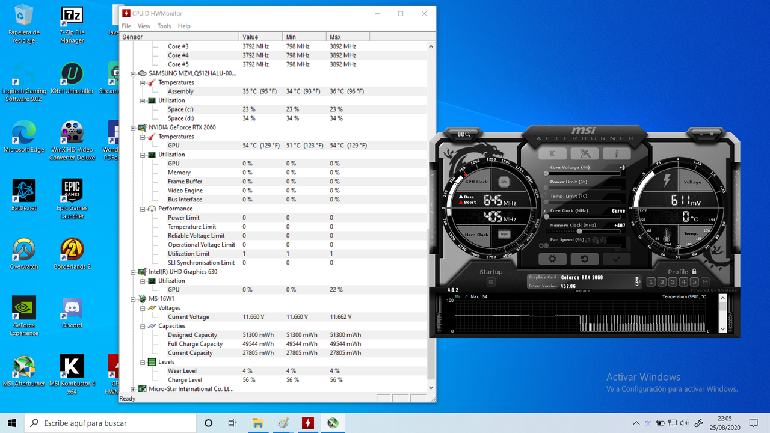Click the OC Scanner button in Afterburner

pos(464,134)
